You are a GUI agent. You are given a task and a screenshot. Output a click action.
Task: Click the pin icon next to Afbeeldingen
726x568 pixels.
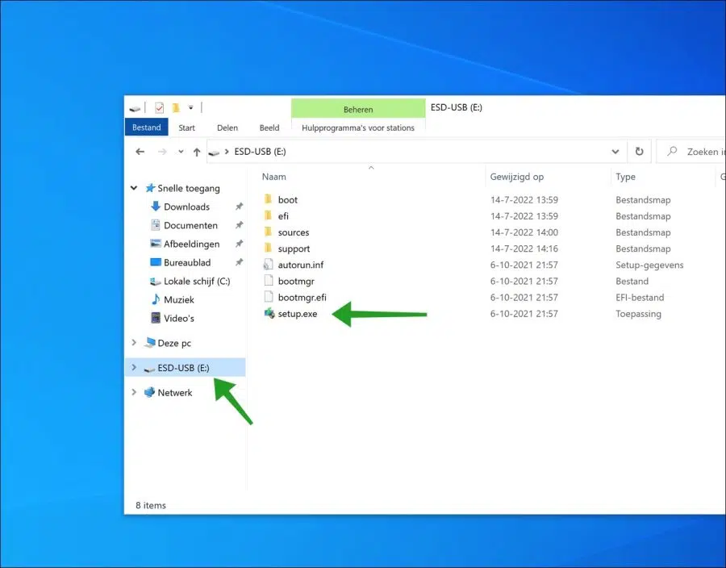239,244
